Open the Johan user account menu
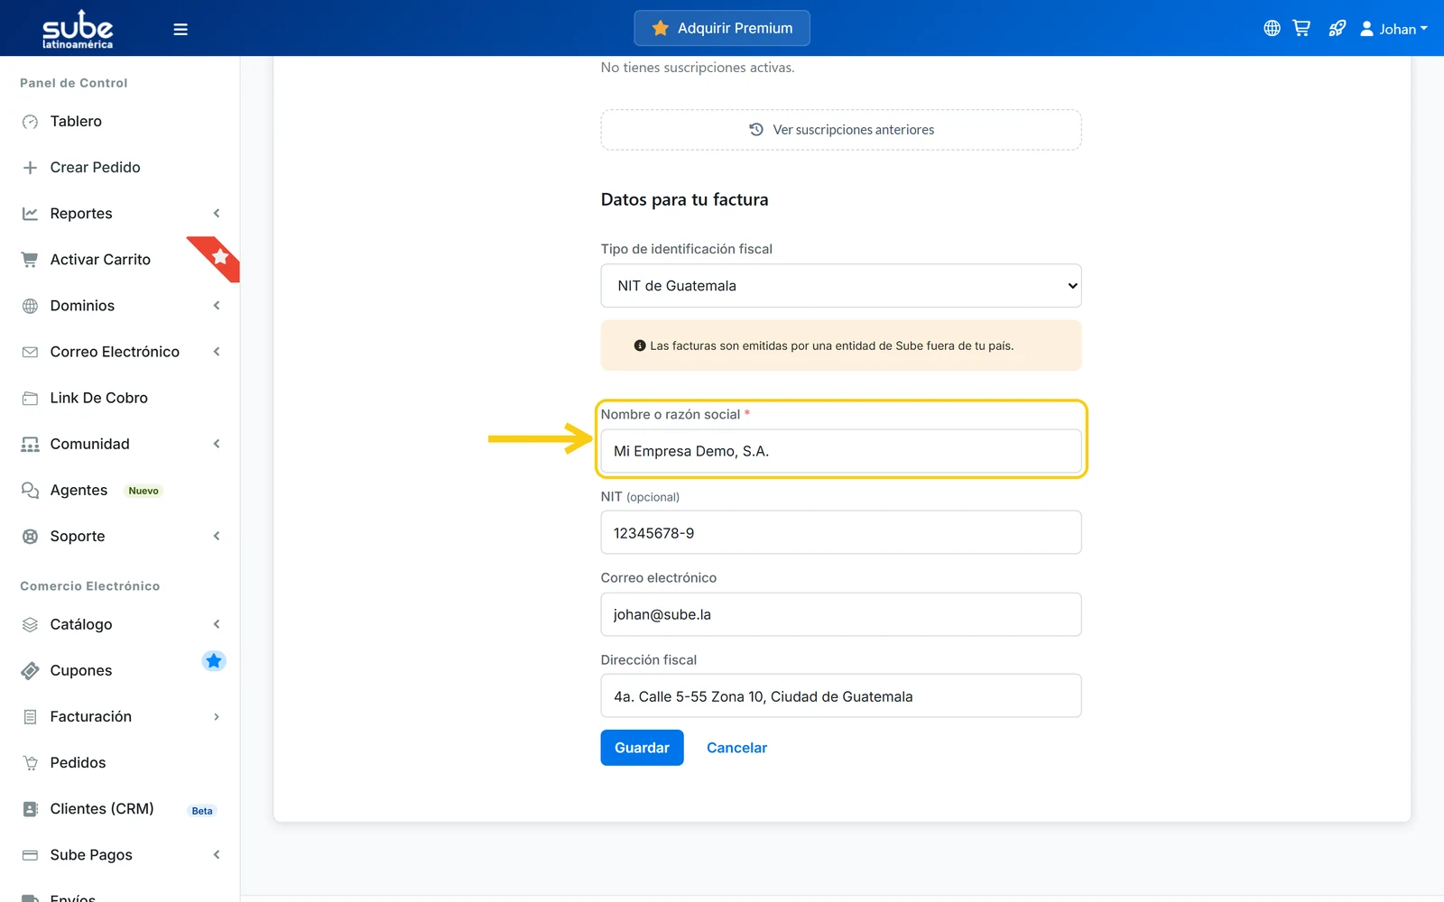Viewport: 1444px width, 902px height. coord(1393,29)
